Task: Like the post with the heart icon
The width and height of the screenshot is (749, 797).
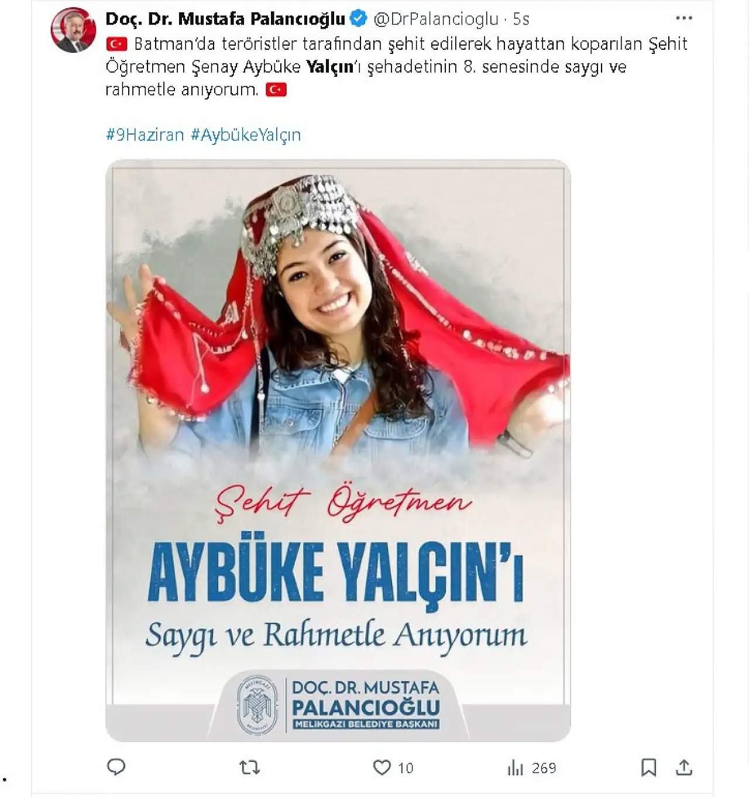Action: pos(382,767)
